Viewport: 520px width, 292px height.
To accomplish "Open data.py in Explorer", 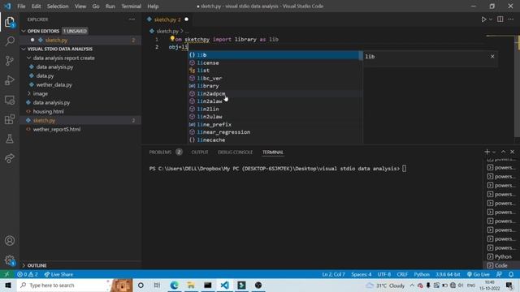I will pyautogui.click(x=45, y=75).
